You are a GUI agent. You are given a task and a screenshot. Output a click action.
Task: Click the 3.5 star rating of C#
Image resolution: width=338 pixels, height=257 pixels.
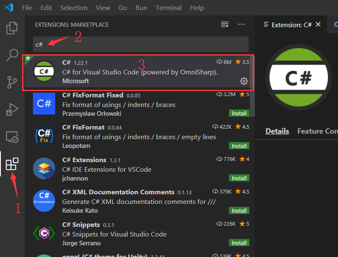242,62
